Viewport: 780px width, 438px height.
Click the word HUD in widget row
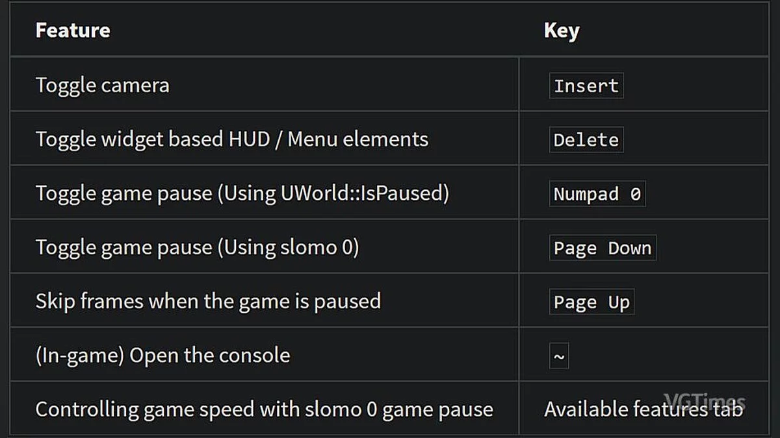click(249, 140)
